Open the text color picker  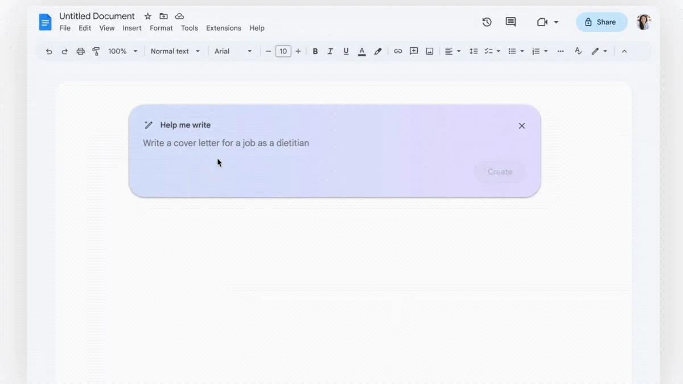361,51
